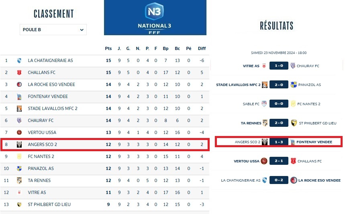The height and width of the screenshot is (214, 345).
Task: Click Stade Lavallois MFC 2 crest in standings
Action: click(x=19, y=108)
